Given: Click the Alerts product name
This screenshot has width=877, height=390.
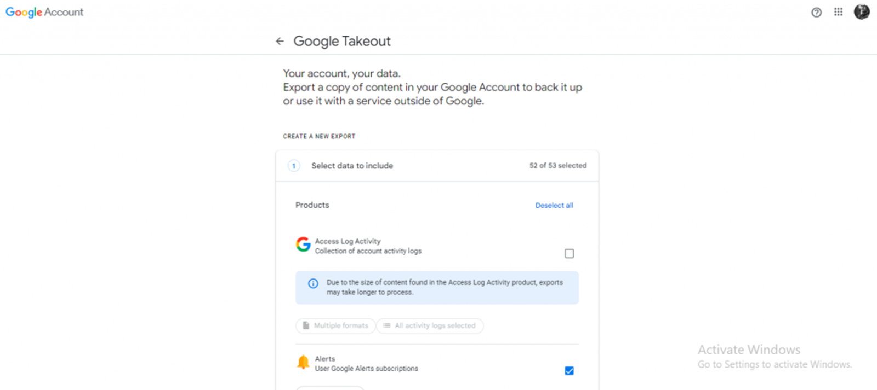Looking at the screenshot, I should (324, 359).
